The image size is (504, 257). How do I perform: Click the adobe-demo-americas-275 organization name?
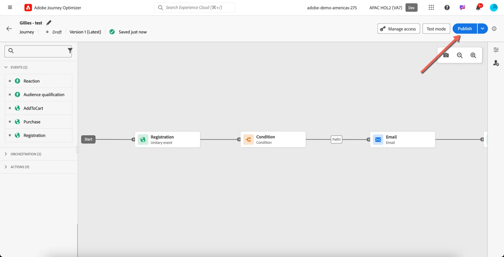(x=332, y=8)
